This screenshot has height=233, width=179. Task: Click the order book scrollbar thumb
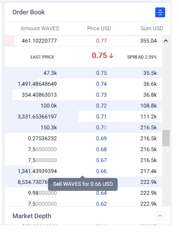pos(166,138)
